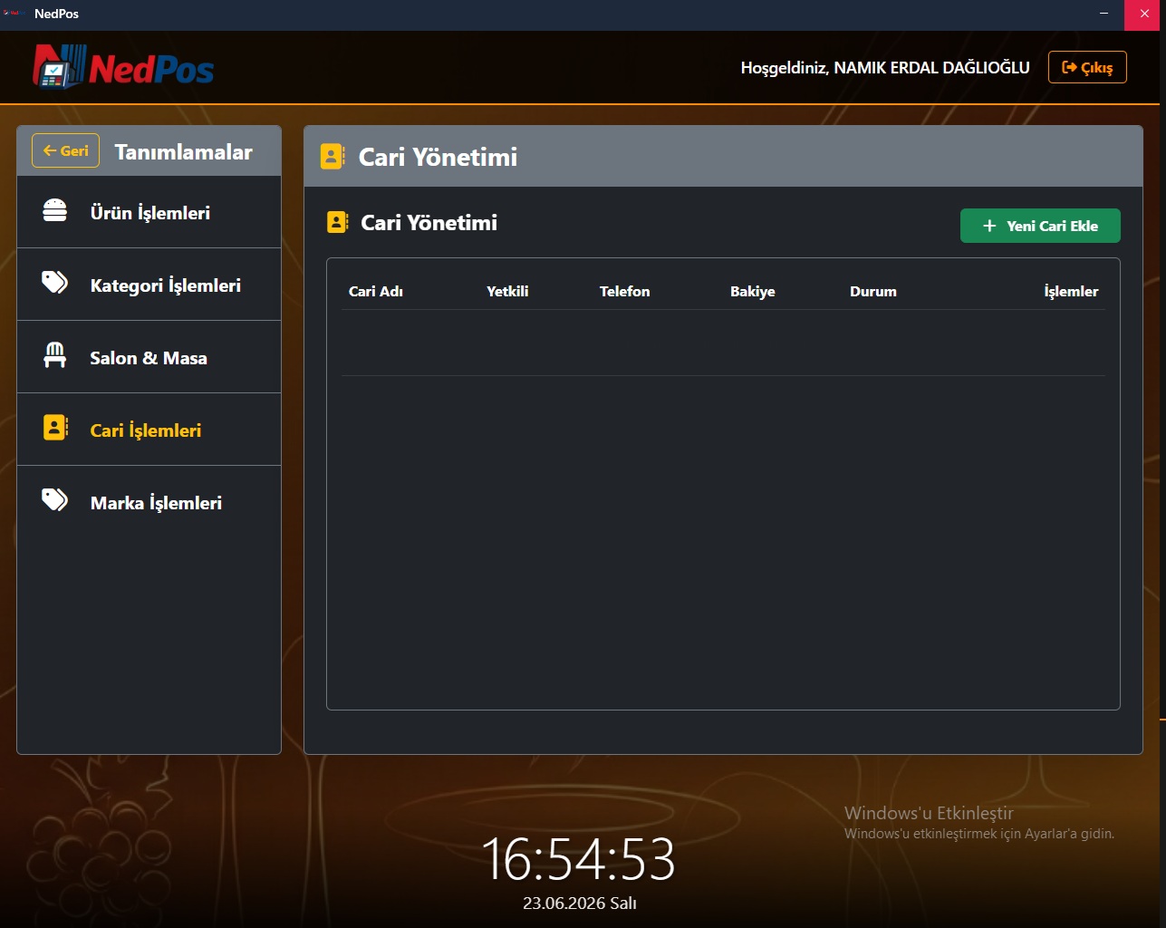Click the welcome text Hoşgeldiniz, NAMIK ERDAL DAĞLIOĞLU
Image resolution: width=1166 pixels, height=928 pixels.
point(885,68)
